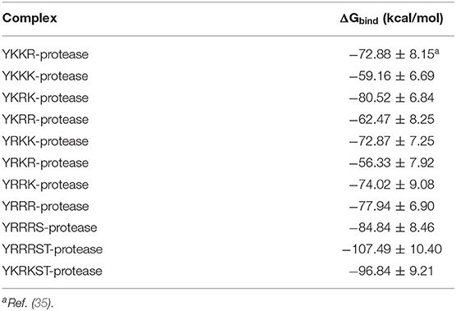
Task: Click the value −56.33 ± 7.92
Action: (391, 163)
